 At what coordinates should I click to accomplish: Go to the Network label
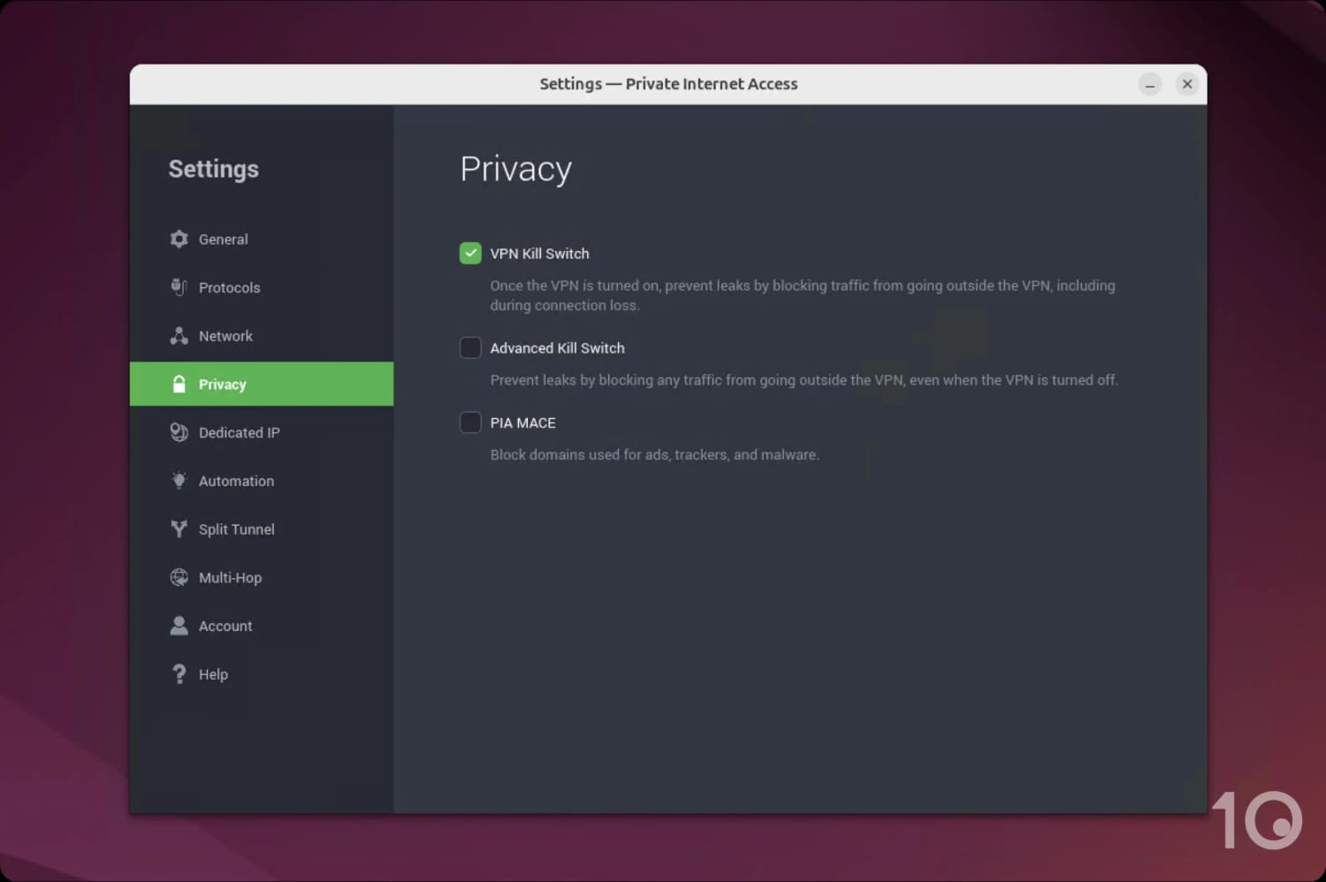coord(225,336)
